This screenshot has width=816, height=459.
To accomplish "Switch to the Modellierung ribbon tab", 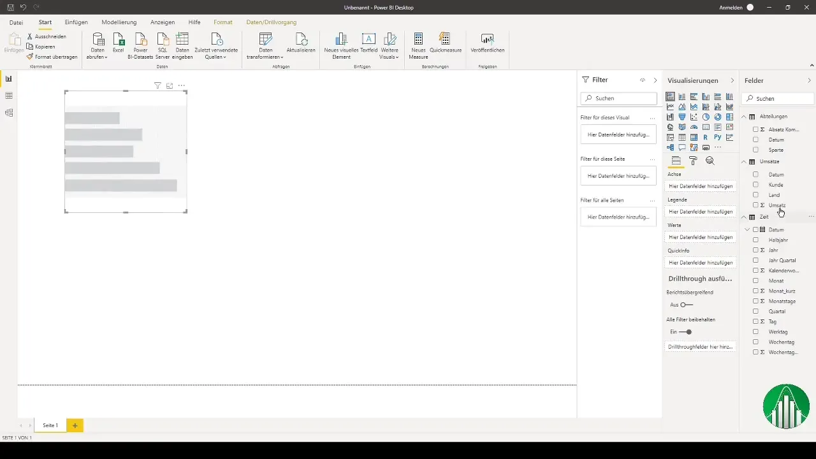I will (119, 22).
